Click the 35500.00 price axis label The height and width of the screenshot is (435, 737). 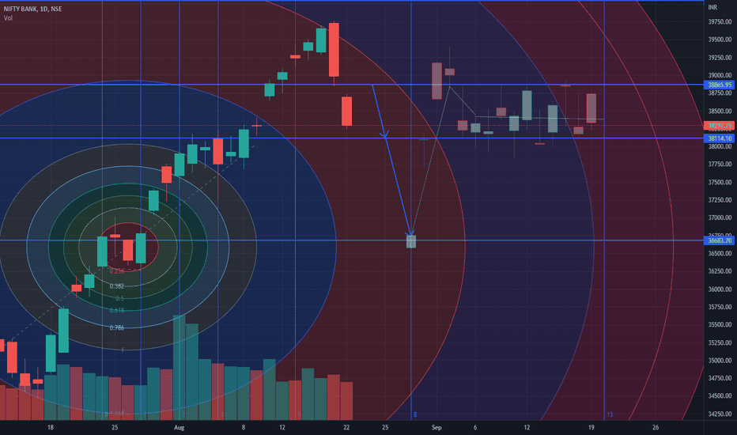[720, 325]
